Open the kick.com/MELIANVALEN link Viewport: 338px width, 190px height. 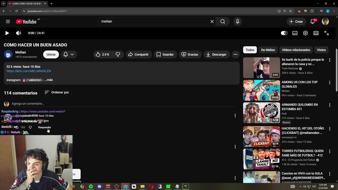tap(29, 71)
